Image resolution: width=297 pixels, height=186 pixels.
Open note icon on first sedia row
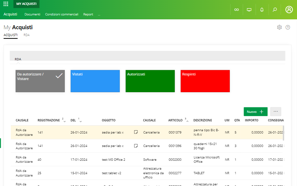coord(136,132)
